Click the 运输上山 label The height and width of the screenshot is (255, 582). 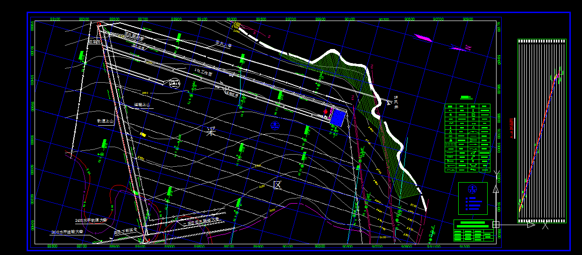(142, 105)
